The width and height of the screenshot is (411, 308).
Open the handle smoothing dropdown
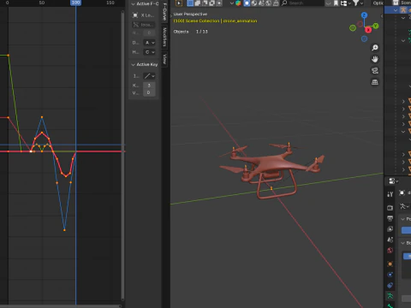[x=150, y=52]
